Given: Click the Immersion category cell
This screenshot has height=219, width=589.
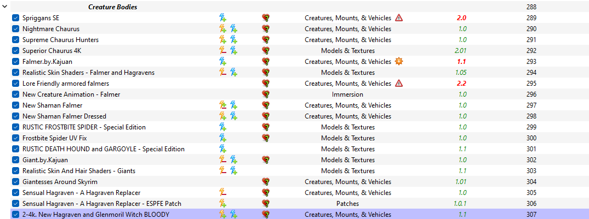Looking at the screenshot, I should pyautogui.click(x=347, y=94).
